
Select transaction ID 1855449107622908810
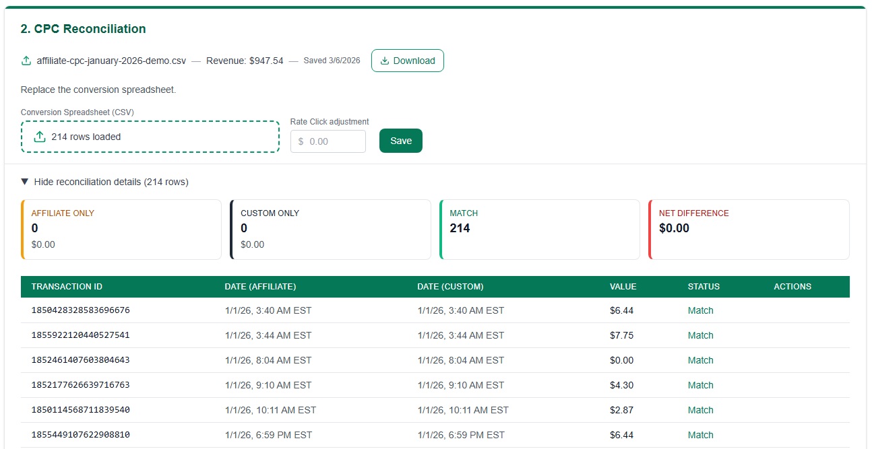point(81,435)
